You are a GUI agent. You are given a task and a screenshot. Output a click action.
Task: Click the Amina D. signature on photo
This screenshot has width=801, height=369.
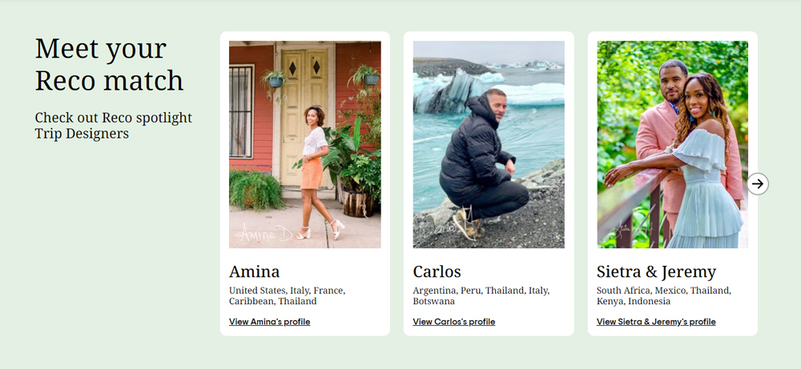click(x=264, y=233)
